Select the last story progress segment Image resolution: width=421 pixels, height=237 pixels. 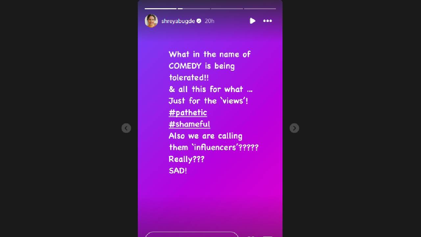(260, 9)
